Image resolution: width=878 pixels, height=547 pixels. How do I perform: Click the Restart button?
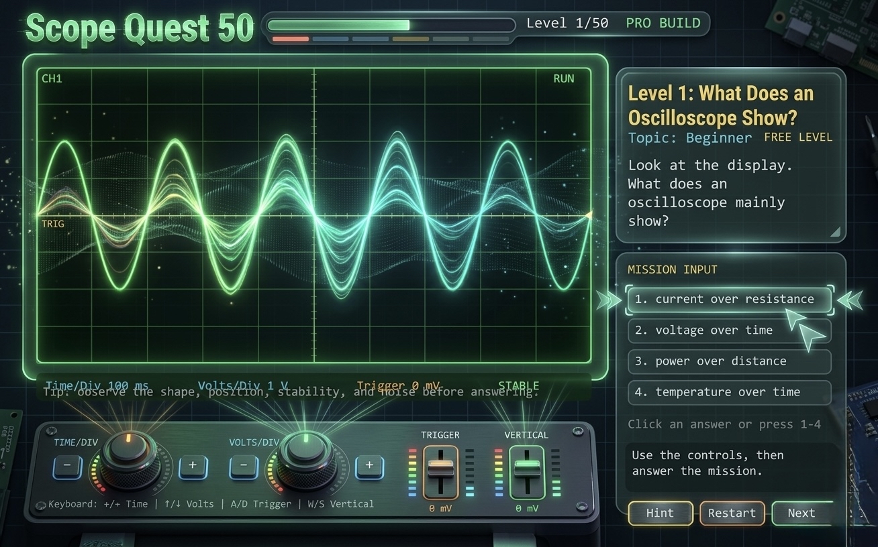point(732,513)
